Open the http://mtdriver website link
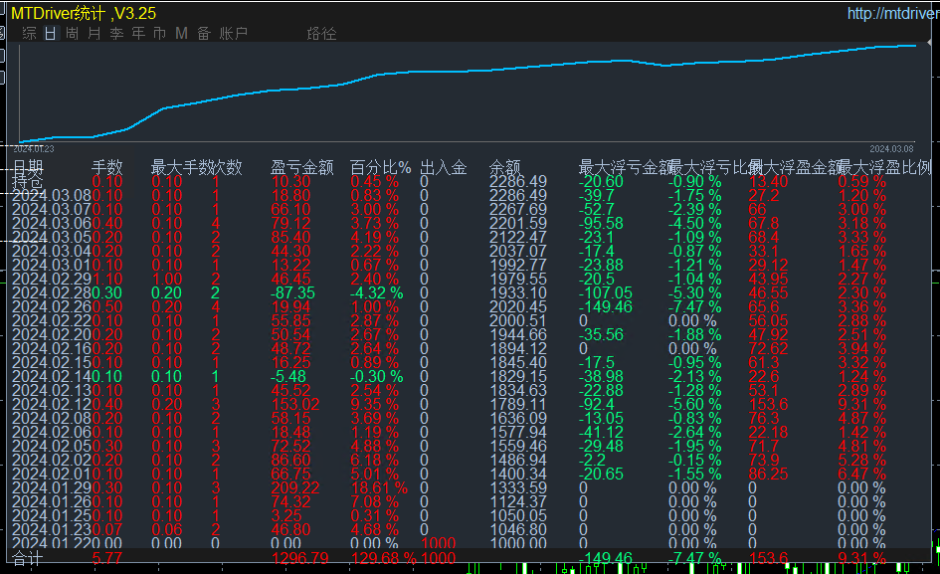The width and height of the screenshot is (940, 574). 893,13
